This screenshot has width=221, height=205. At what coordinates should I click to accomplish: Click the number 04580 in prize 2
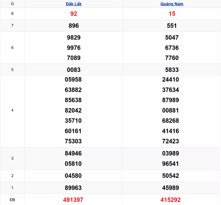click(x=73, y=176)
